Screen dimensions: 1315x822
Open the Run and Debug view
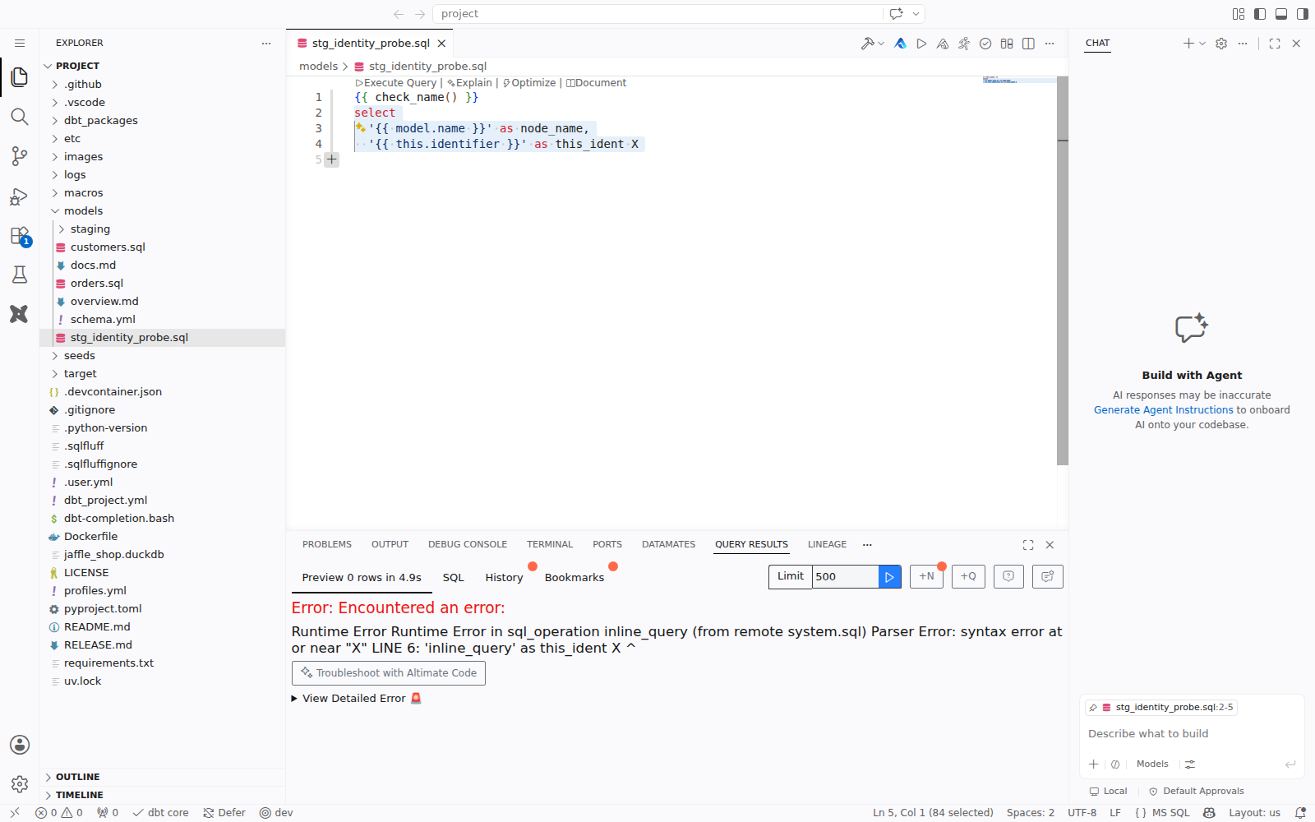point(20,196)
